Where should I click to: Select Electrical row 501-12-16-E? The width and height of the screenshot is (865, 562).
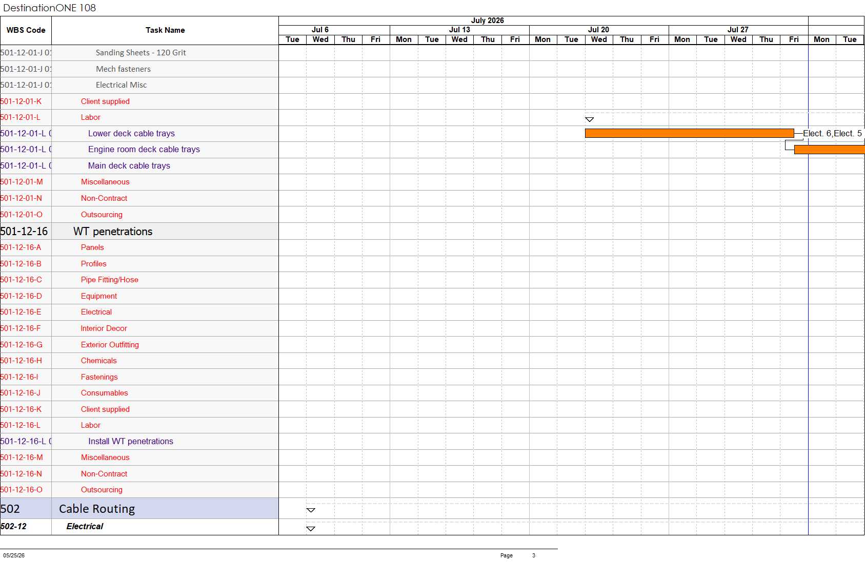pyautogui.click(x=96, y=312)
